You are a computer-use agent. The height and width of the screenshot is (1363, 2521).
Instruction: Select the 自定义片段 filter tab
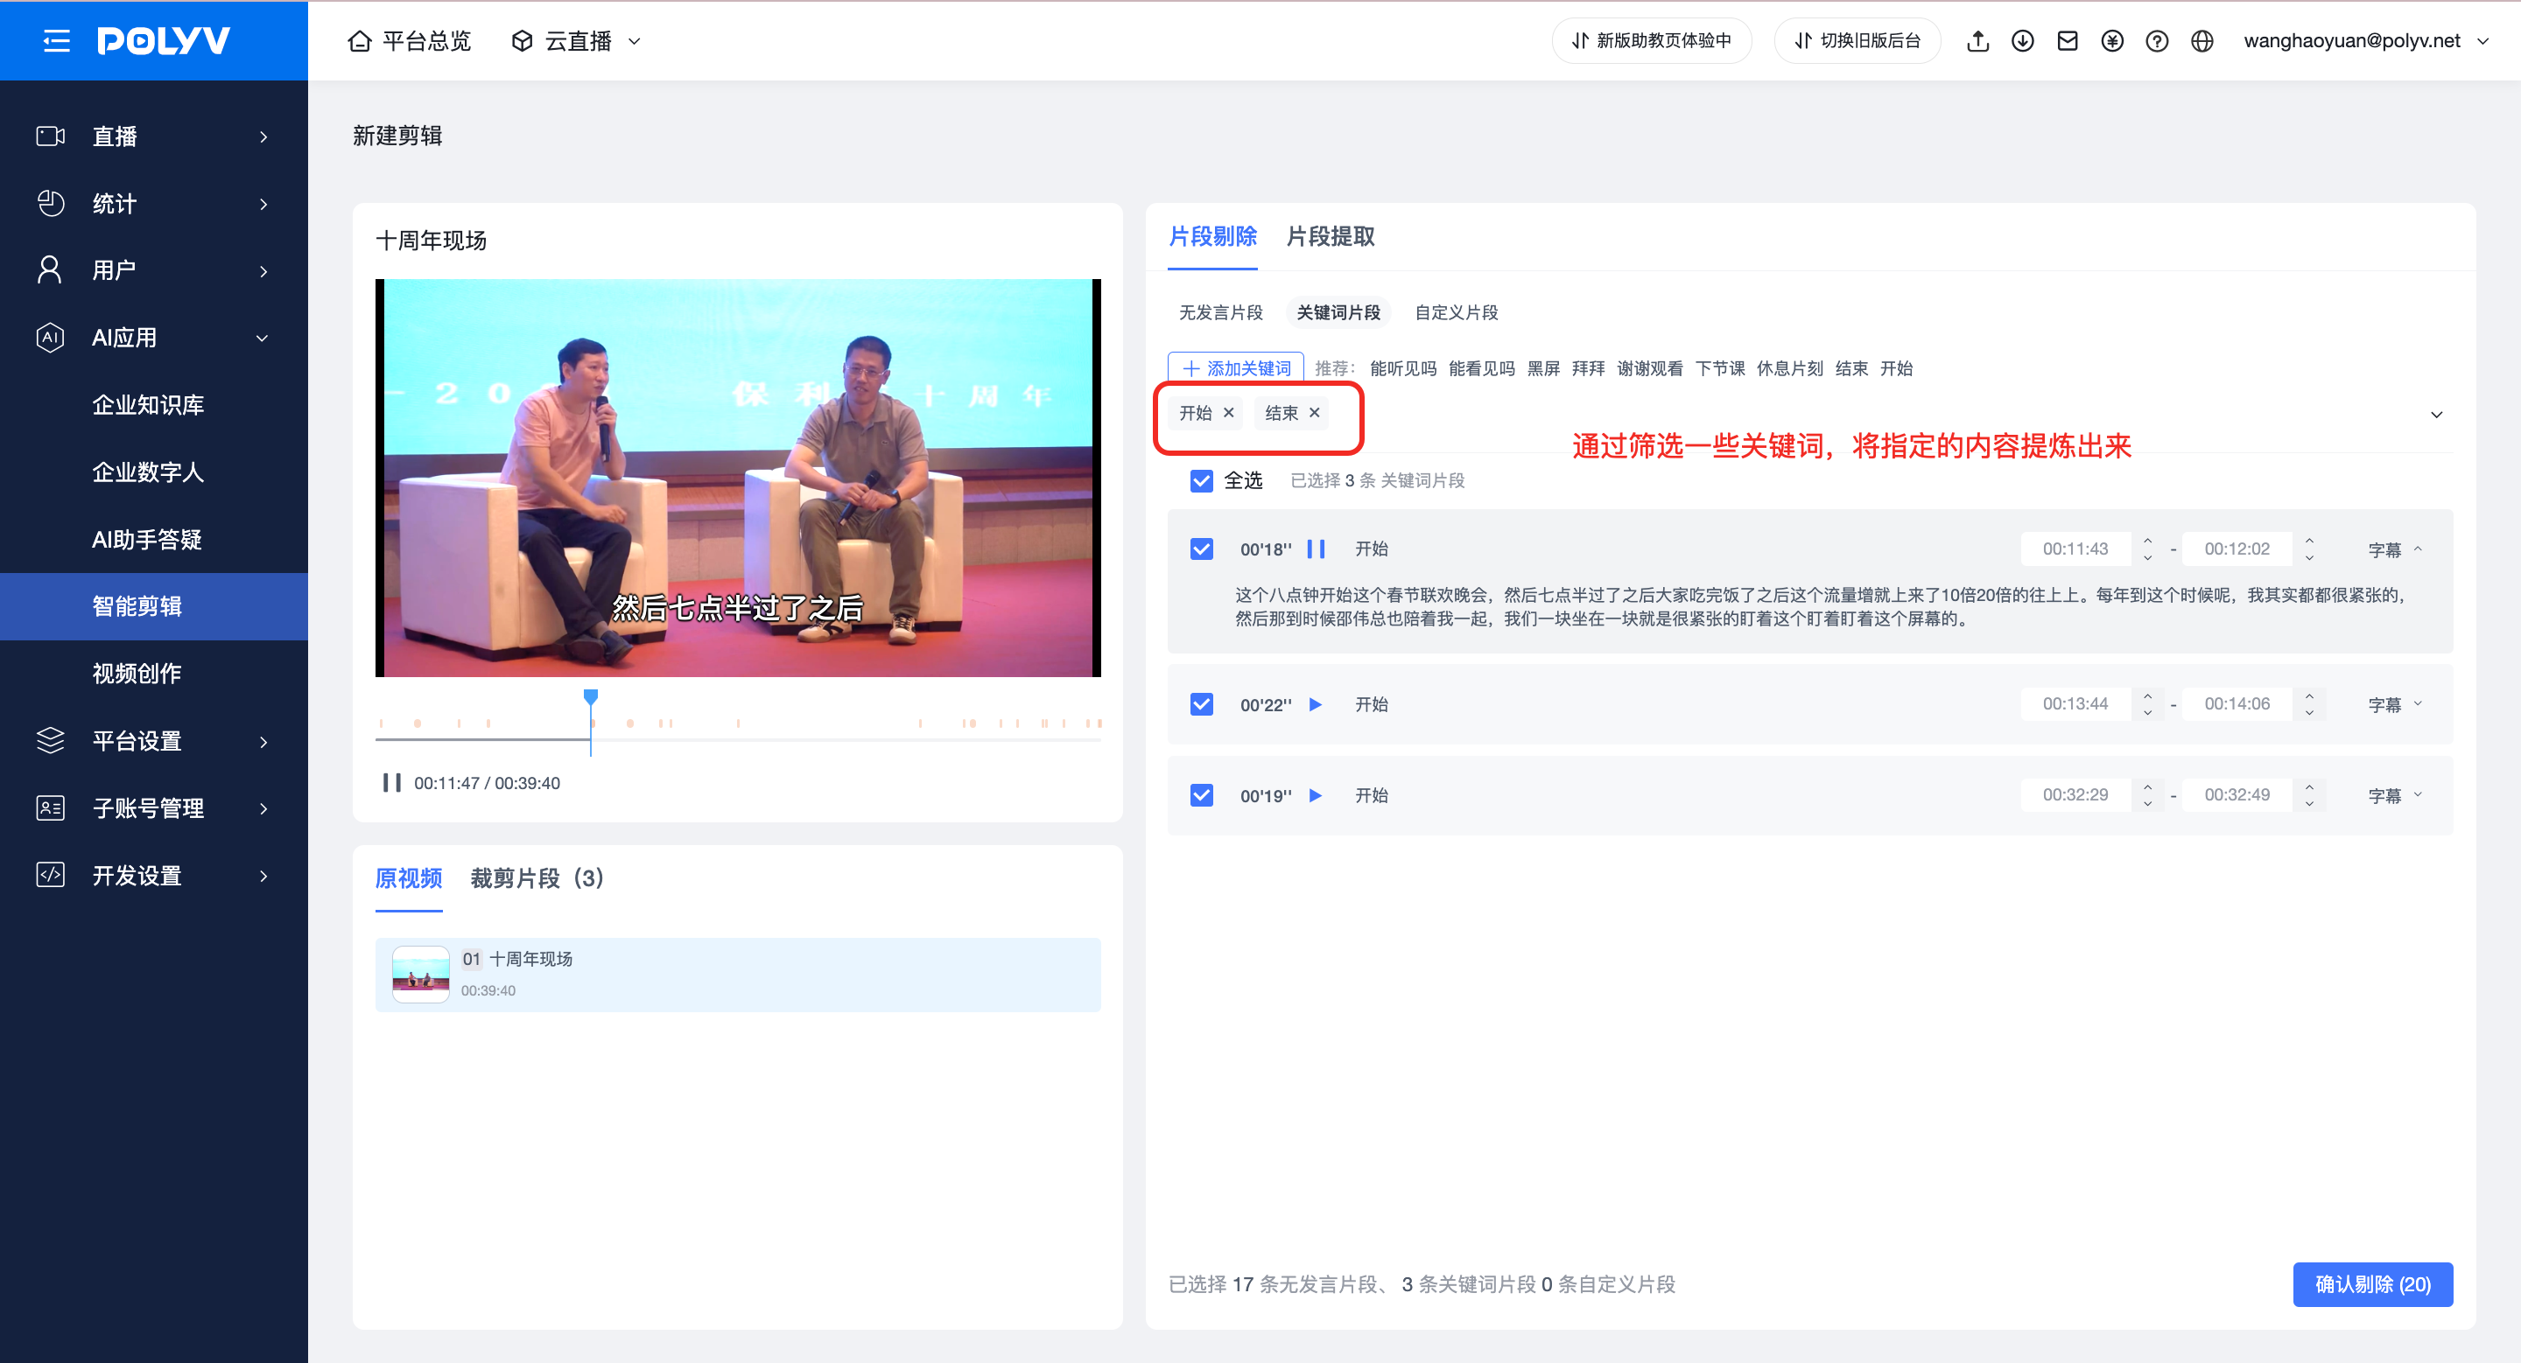click(x=1457, y=313)
